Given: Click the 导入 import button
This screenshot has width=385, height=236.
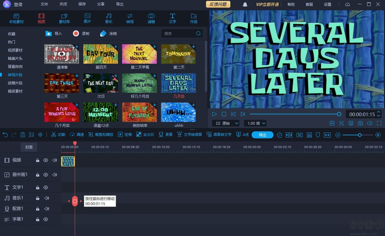Looking at the screenshot, I should point(54,34).
